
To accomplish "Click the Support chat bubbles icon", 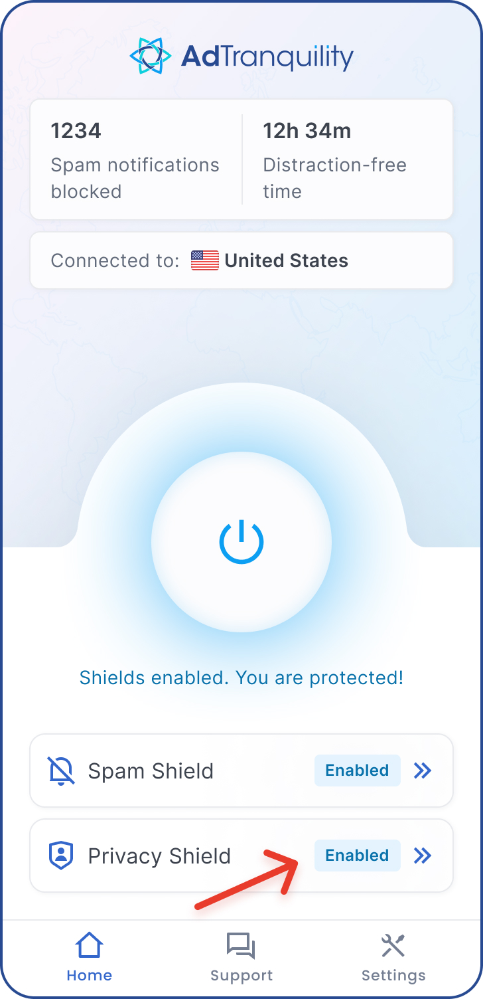I will 241,945.
